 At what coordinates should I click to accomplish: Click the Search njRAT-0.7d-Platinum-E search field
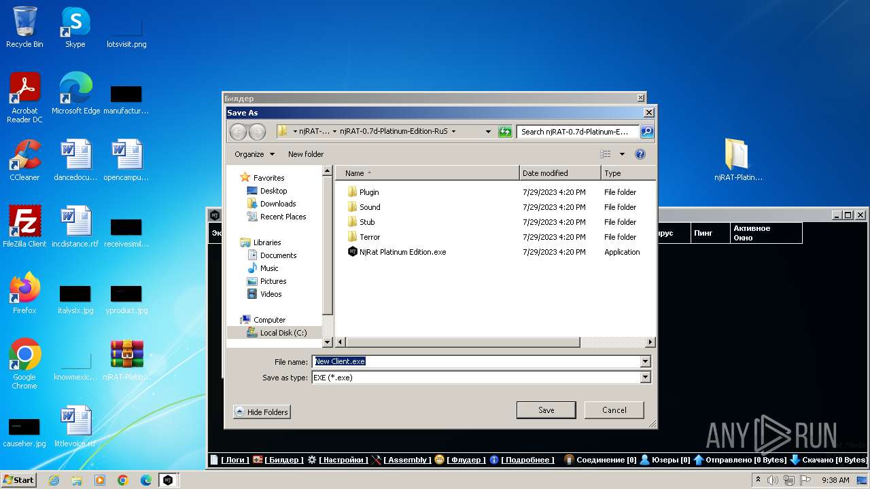pyautogui.click(x=578, y=132)
